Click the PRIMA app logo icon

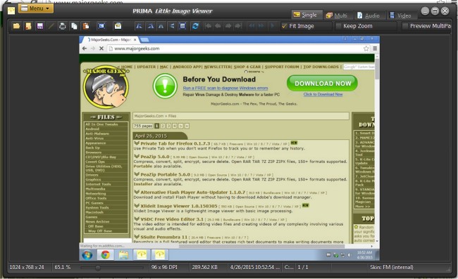[11, 11]
